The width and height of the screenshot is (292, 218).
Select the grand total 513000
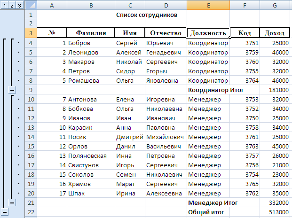point(275,212)
